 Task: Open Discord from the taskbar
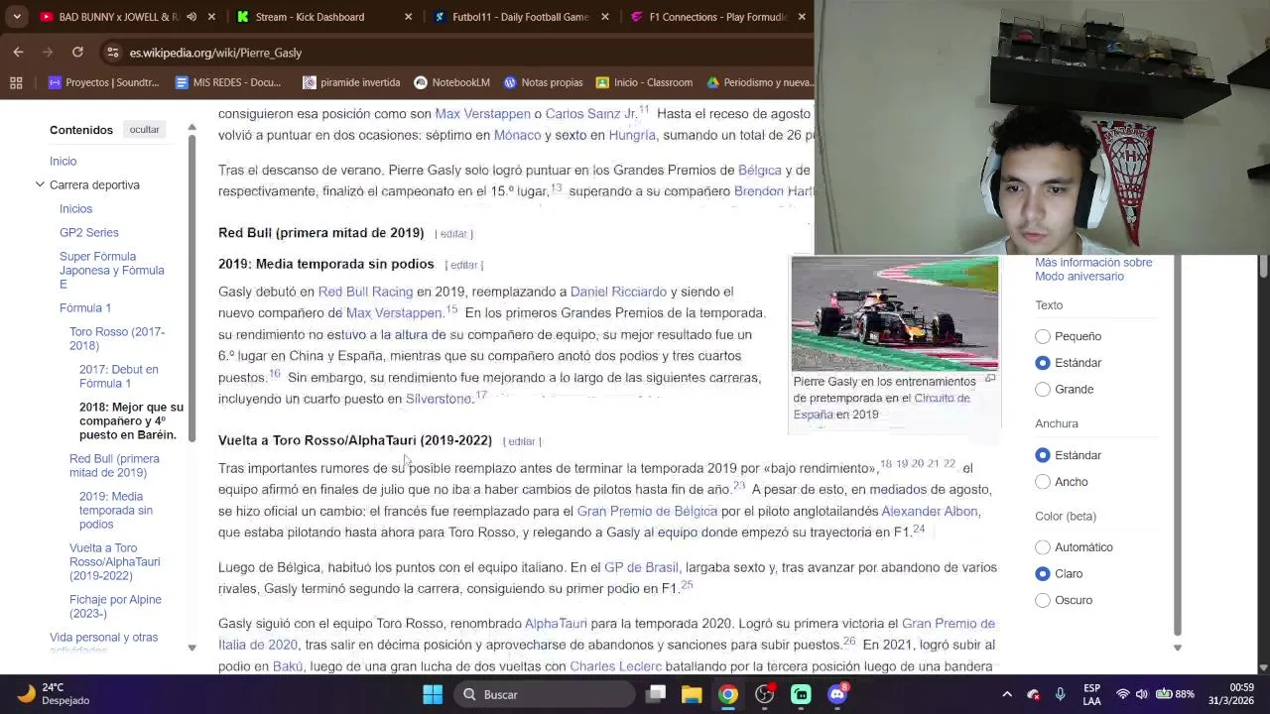coord(837,694)
